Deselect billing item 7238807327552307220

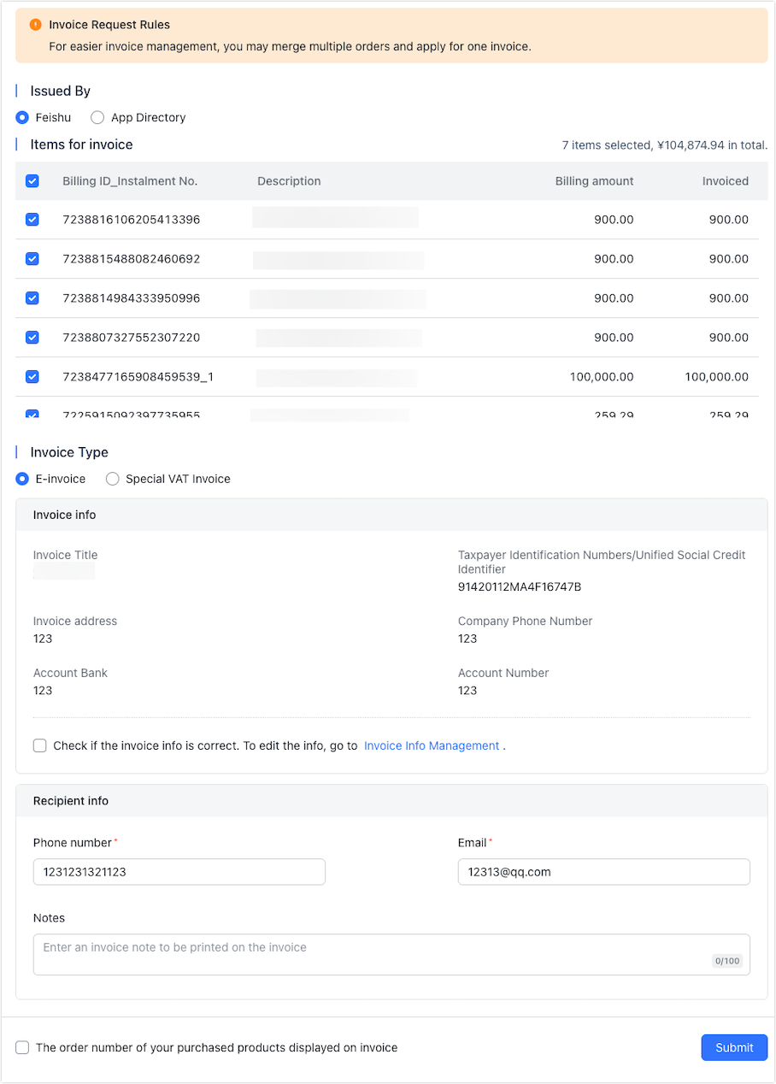32,337
